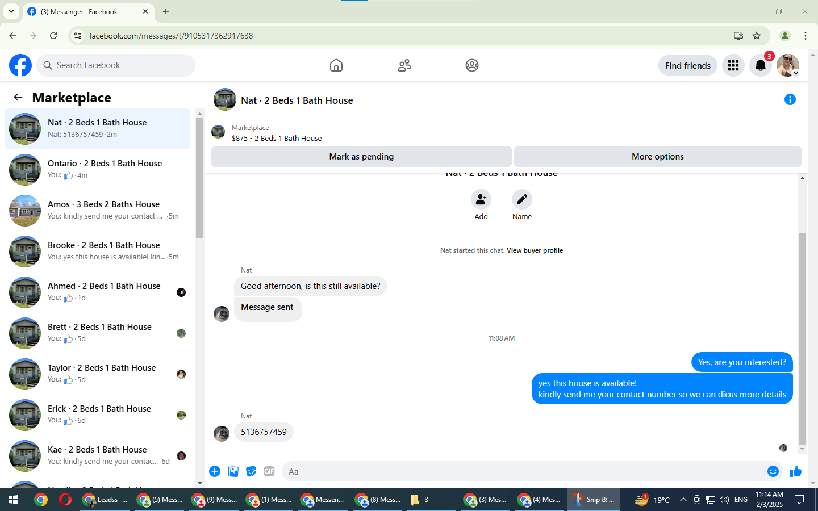Click the browser address bar URL

[171, 36]
